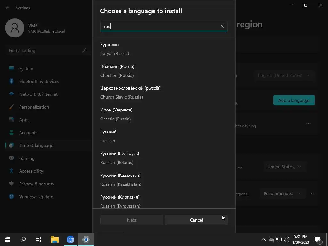Click the VM6 user avatar picture
This screenshot has width=328, height=246.
tap(15, 28)
